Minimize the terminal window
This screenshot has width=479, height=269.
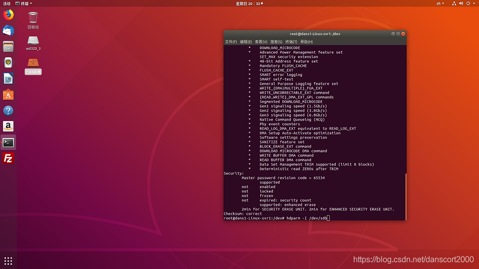tap(393, 34)
